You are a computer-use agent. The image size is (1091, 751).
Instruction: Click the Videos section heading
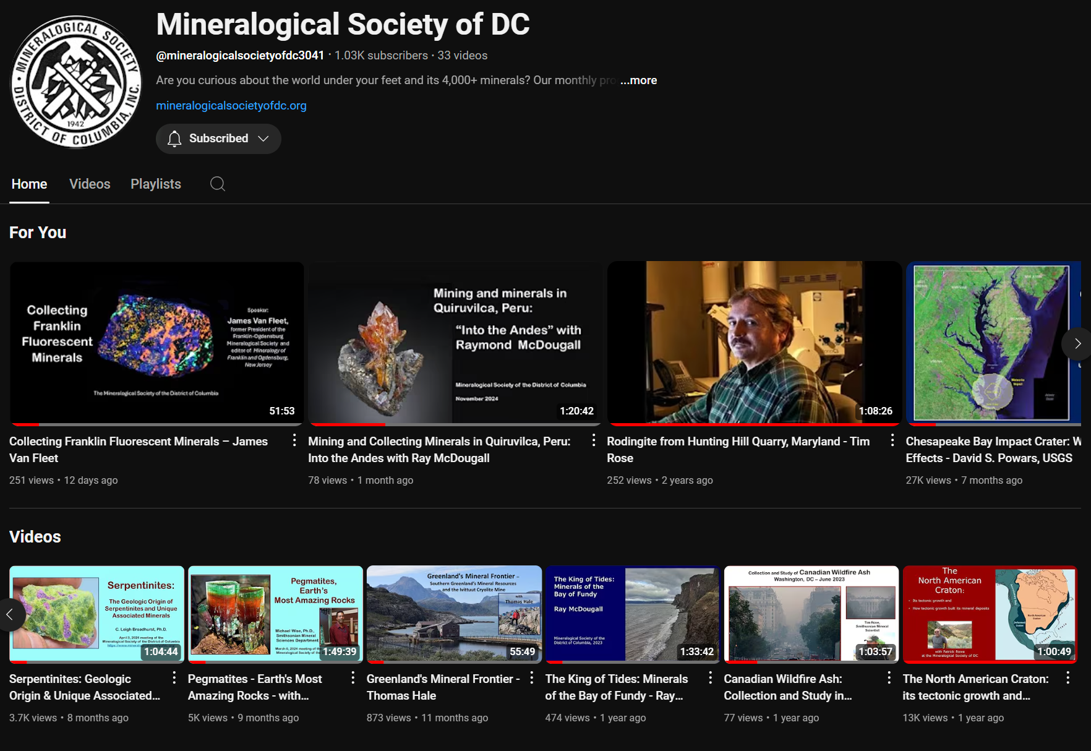[x=35, y=537]
